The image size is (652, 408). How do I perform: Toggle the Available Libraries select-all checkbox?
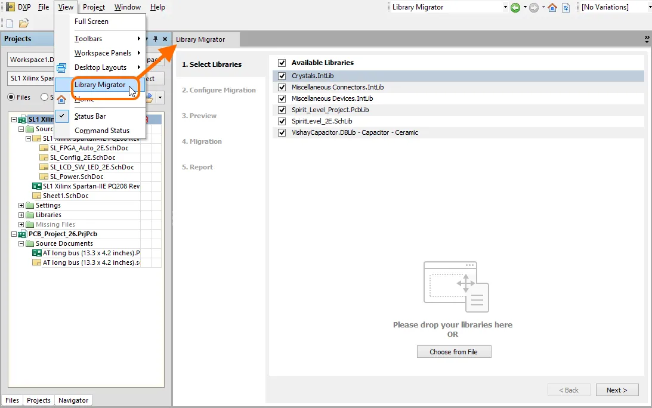pyautogui.click(x=282, y=63)
